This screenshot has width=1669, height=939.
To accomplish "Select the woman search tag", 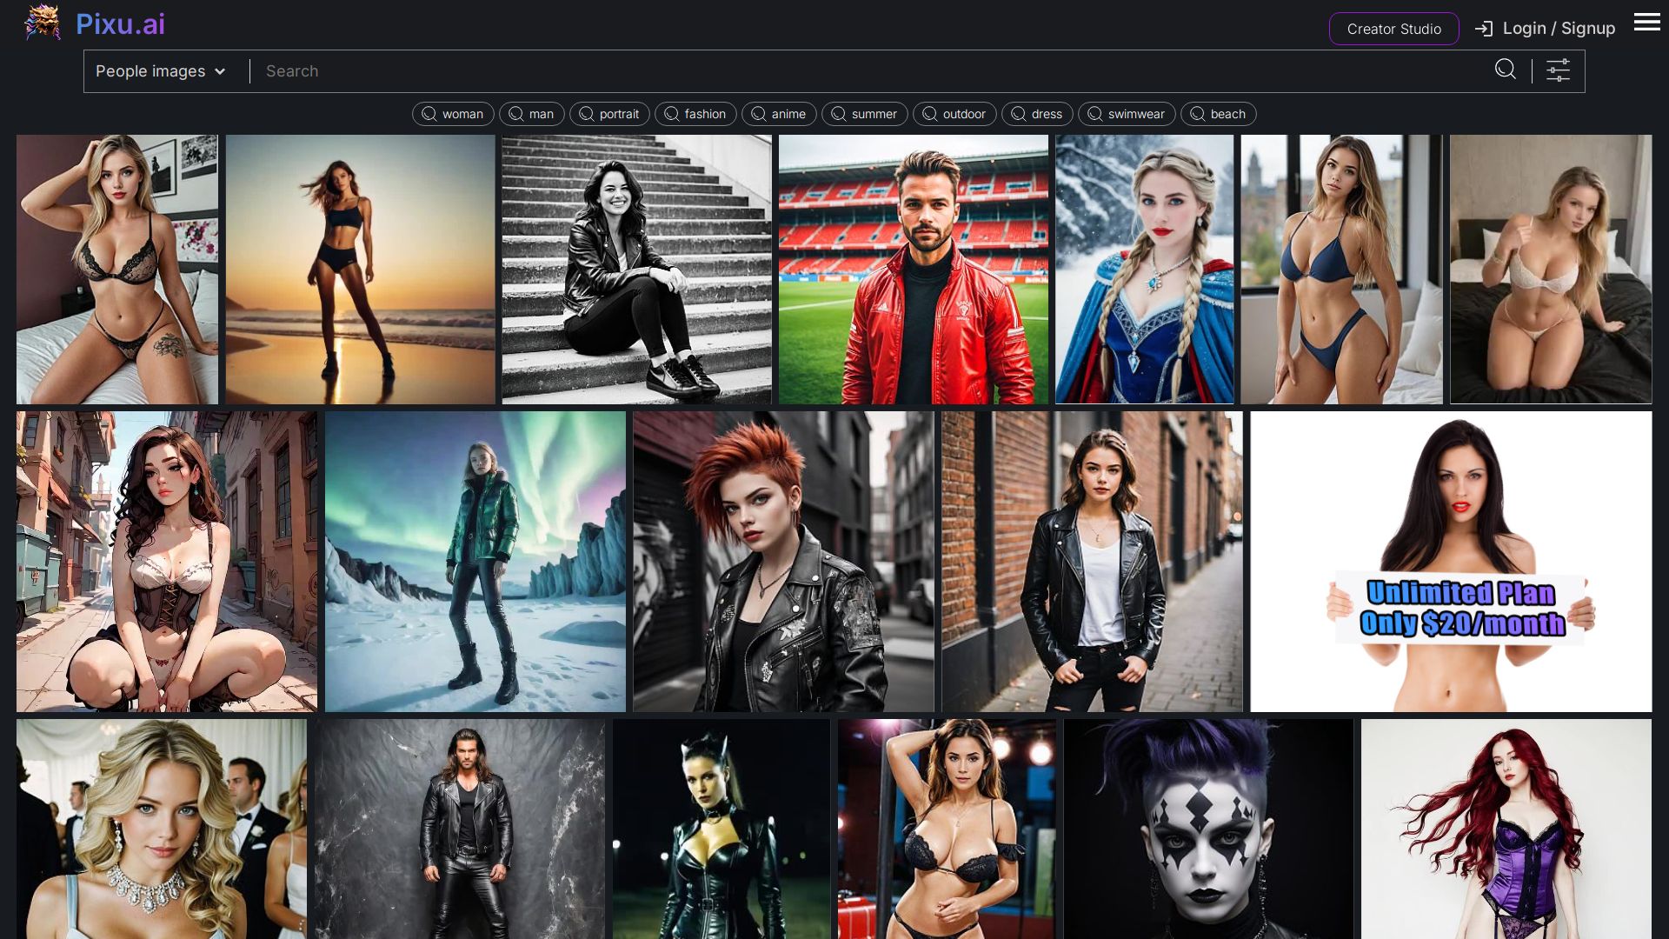I will pyautogui.click(x=453, y=114).
